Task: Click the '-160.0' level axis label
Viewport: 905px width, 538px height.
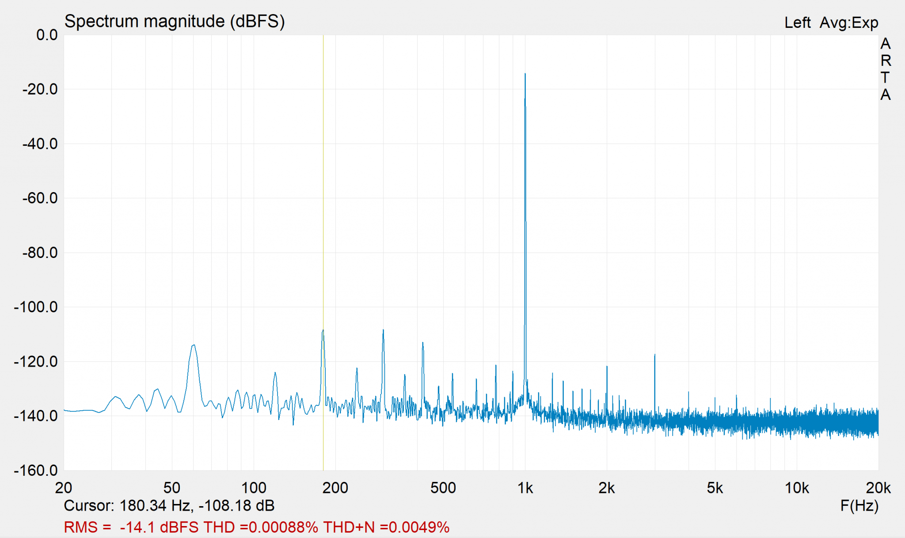Action: (x=36, y=470)
